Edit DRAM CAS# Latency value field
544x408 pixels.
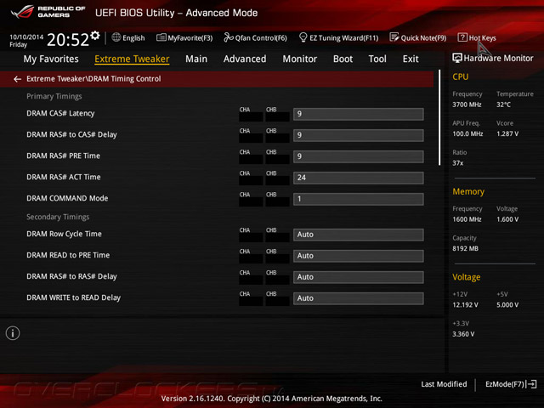359,114
